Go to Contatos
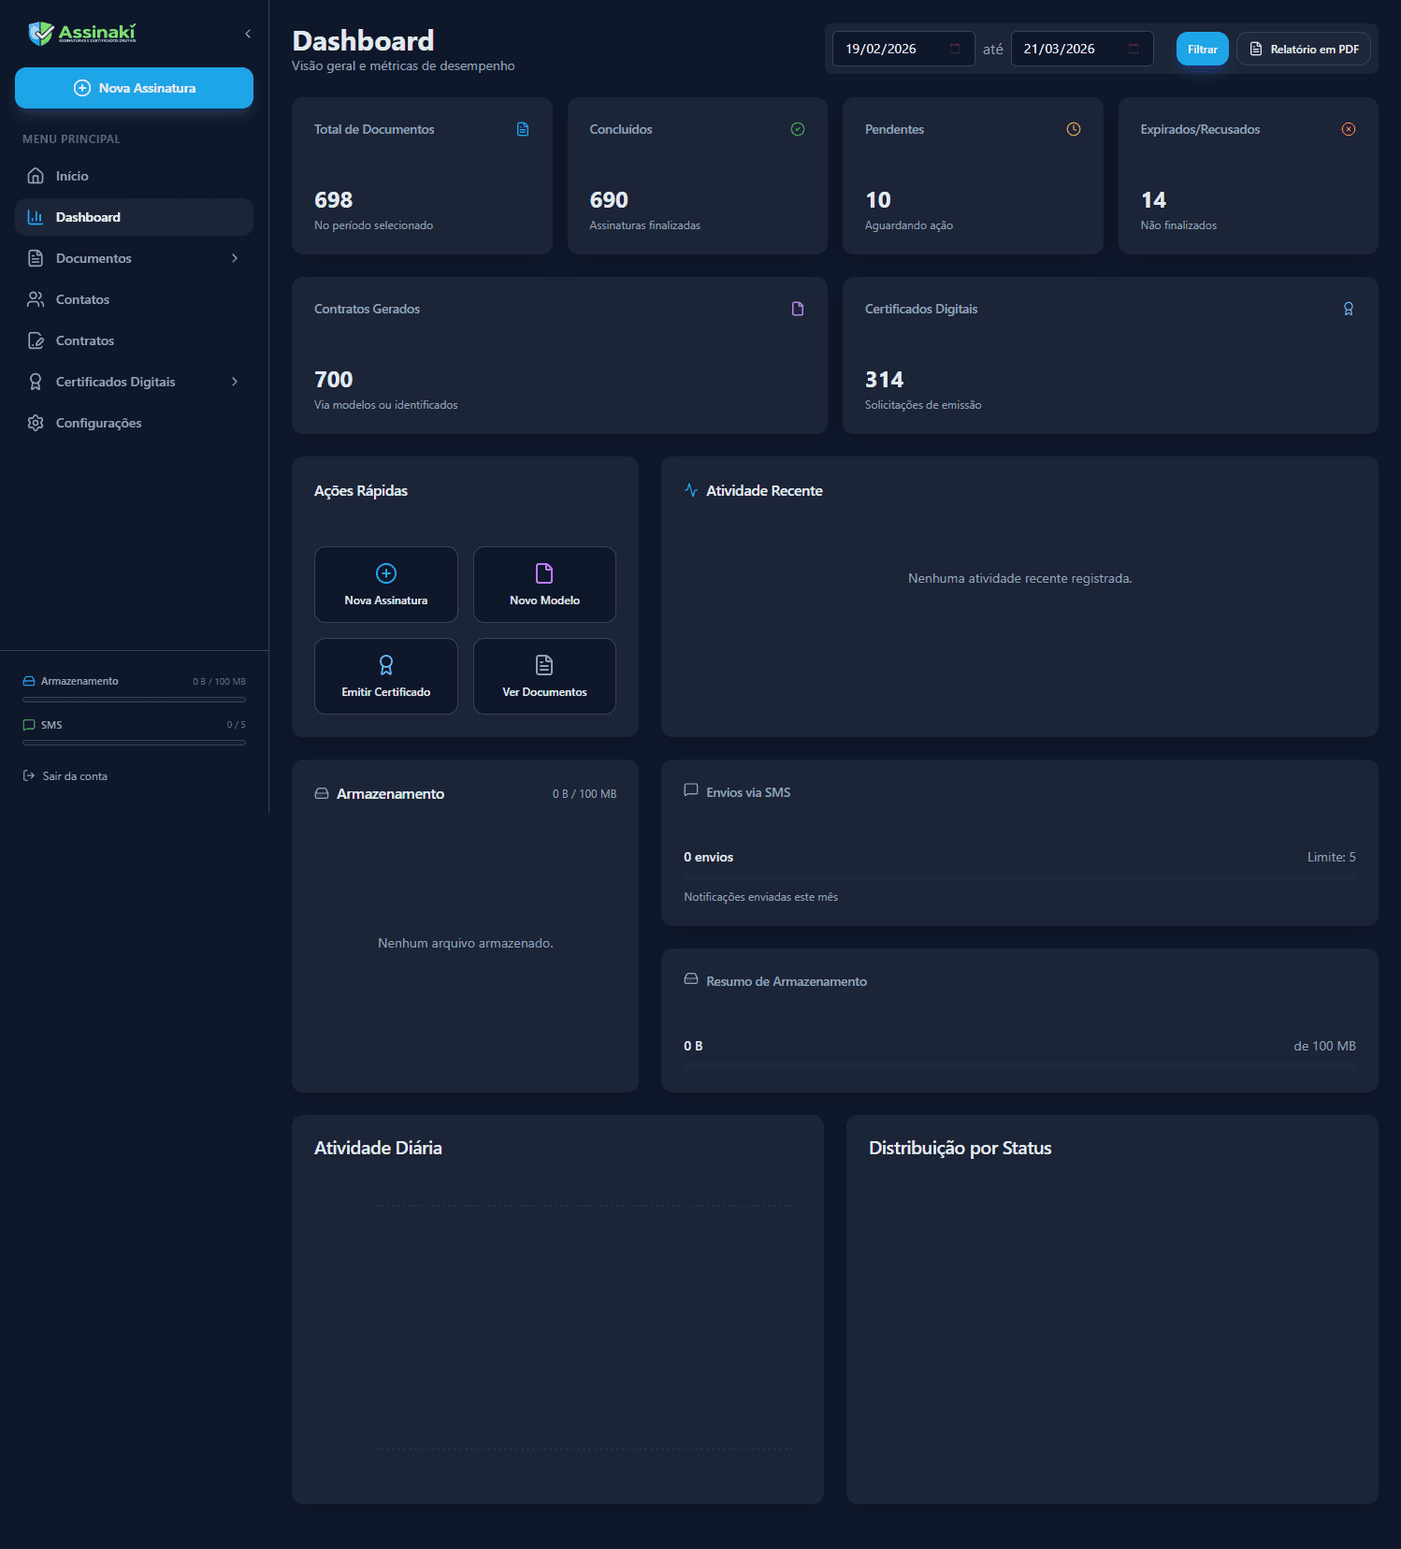Viewport: 1401px width, 1549px height. pyautogui.click(x=134, y=299)
